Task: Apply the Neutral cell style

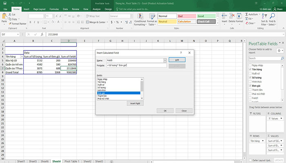Action: pos(167,22)
